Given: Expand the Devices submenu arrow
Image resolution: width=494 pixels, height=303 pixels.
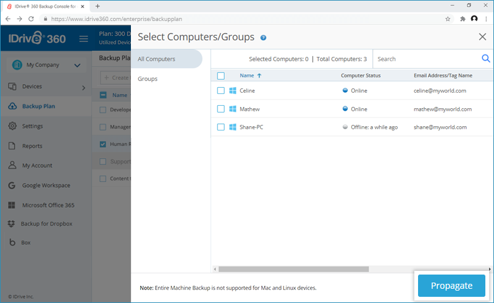Looking at the screenshot, I should coord(83,88).
